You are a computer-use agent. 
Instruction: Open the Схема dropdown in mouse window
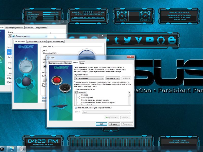coord(10,36)
